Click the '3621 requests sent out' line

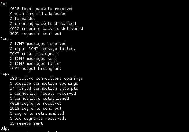[x=36, y=34]
